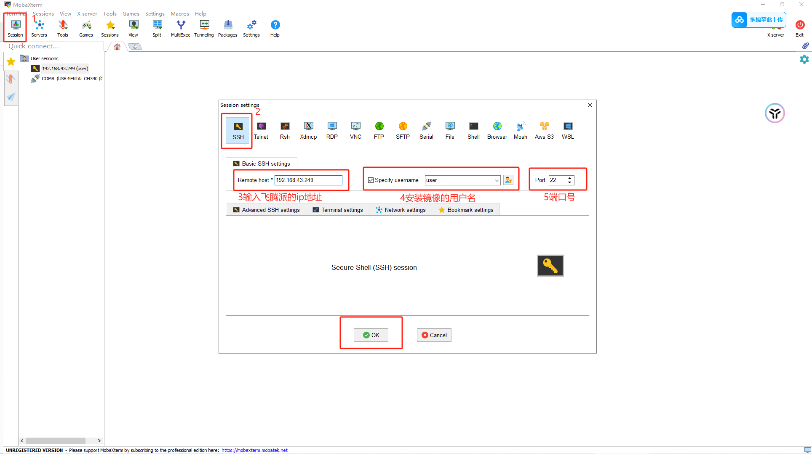The width and height of the screenshot is (812, 454).
Task: Increase the Port number with the up arrow
Action: pyautogui.click(x=570, y=178)
